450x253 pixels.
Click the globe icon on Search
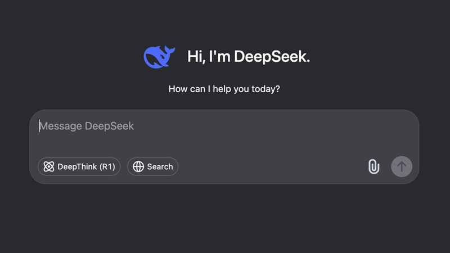point(138,166)
